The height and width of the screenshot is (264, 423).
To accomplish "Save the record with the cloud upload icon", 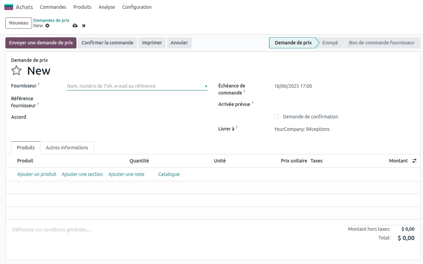I will (75, 26).
